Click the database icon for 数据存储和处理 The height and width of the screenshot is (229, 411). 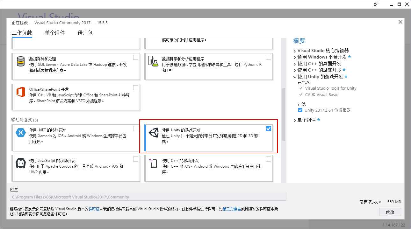[21, 61]
